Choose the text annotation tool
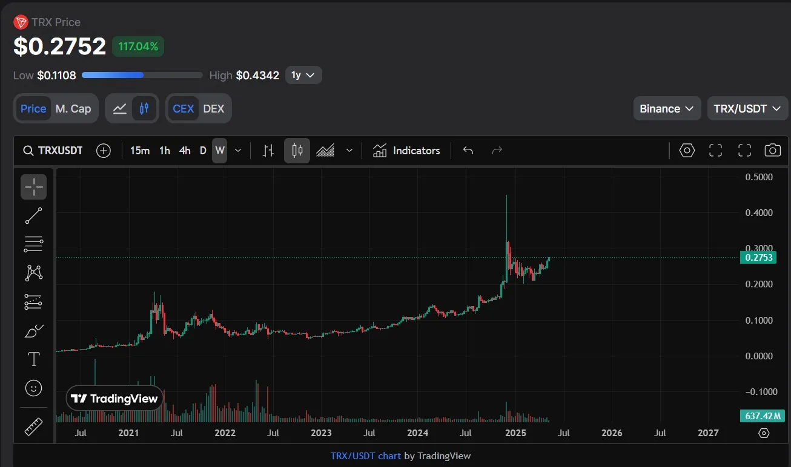791x467 pixels. click(33, 359)
